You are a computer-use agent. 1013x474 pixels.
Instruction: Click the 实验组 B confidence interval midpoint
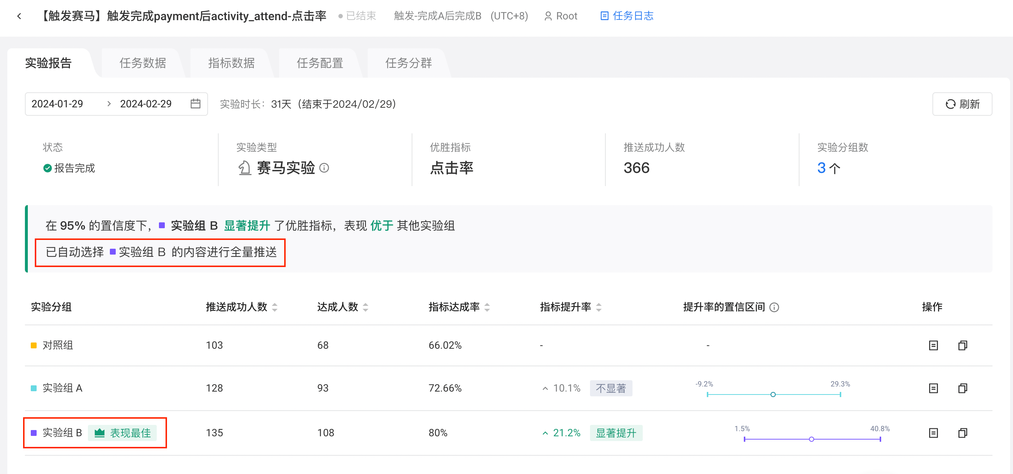tap(811, 440)
